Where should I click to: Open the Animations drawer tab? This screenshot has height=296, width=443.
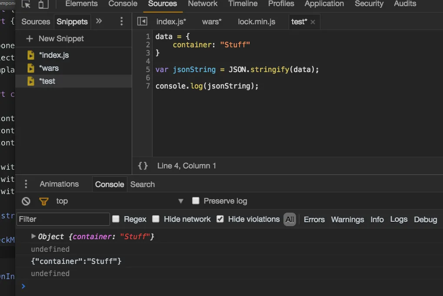click(59, 184)
